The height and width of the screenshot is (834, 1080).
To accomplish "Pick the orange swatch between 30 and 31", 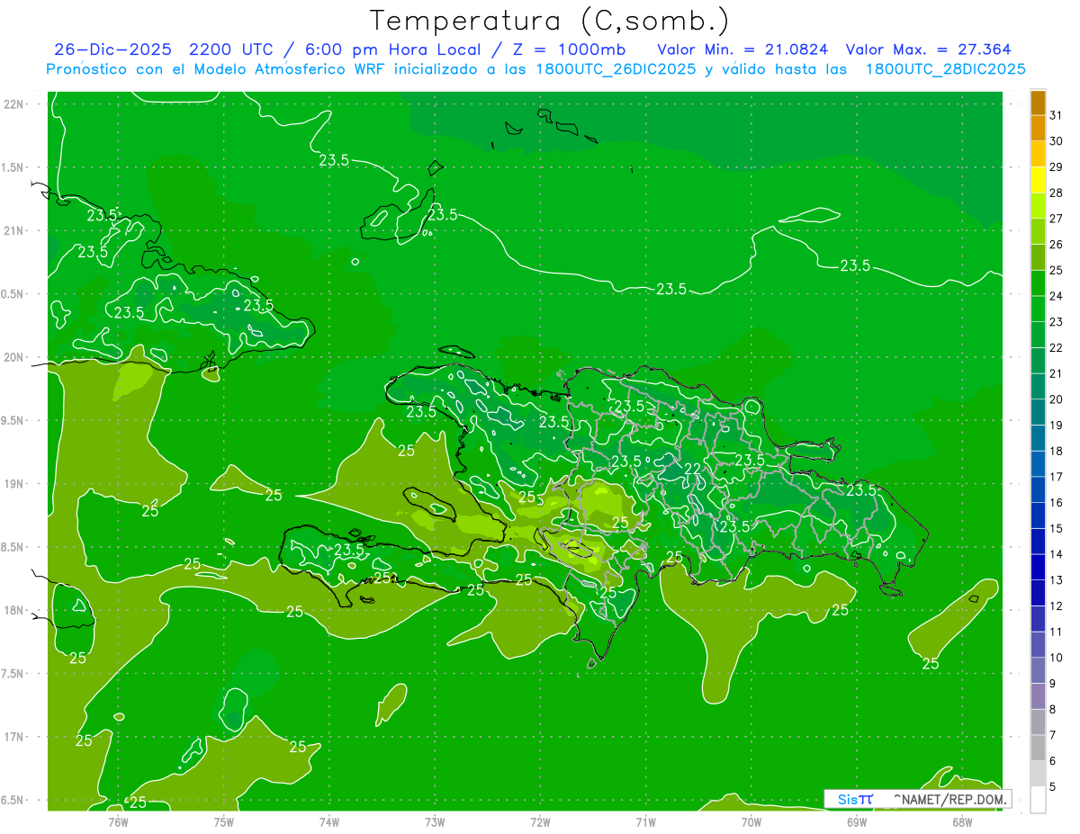I will pyautogui.click(x=1038, y=128).
